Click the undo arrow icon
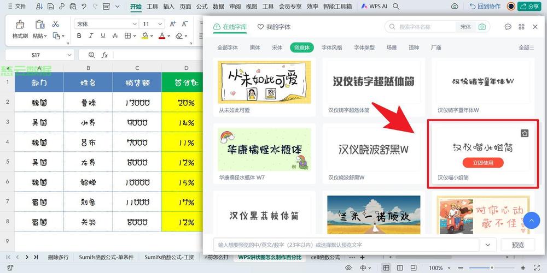 click(84, 6)
